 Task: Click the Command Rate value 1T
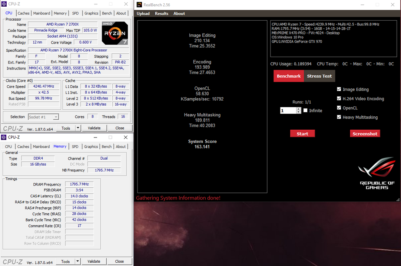pyautogui.click(x=79, y=226)
